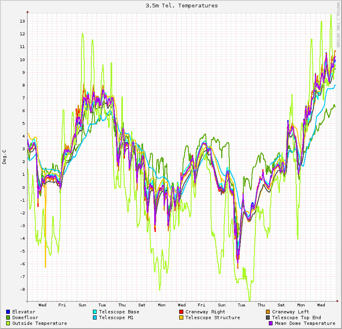This screenshot has height=329, width=342.
Task: Select the lime Outside Temperature swatch
Action: point(8,323)
